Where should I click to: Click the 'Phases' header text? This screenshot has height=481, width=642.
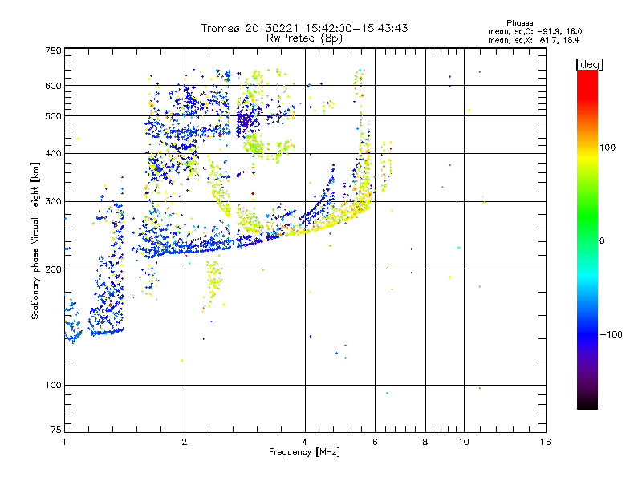pos(519,23)
